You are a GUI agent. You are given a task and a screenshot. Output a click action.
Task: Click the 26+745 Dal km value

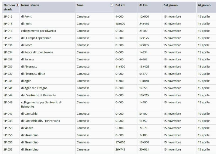120,149
